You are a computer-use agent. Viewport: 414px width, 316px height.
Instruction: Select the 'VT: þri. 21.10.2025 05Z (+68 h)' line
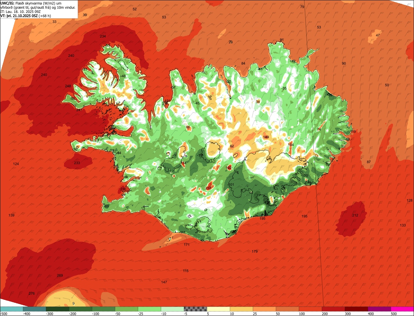pos(26,16)
